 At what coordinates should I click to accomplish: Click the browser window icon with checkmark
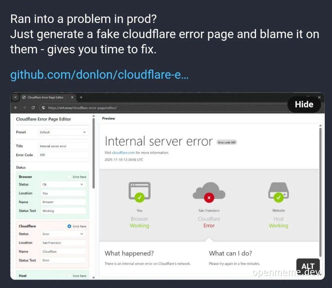coord(139,192)
